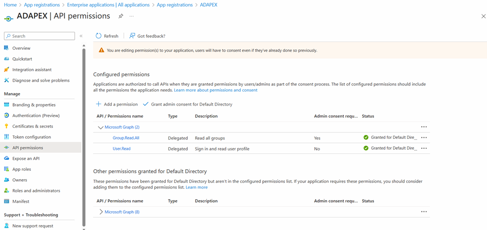Open header ellipsis beside the pin icon
Viewport: 487px width, 230px height.
[131, 16]
